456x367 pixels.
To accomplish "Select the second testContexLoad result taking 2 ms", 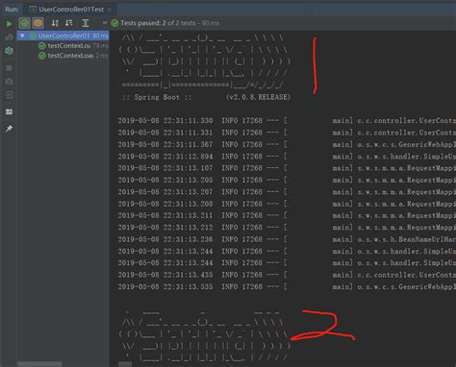I will (x=73, y=56).
